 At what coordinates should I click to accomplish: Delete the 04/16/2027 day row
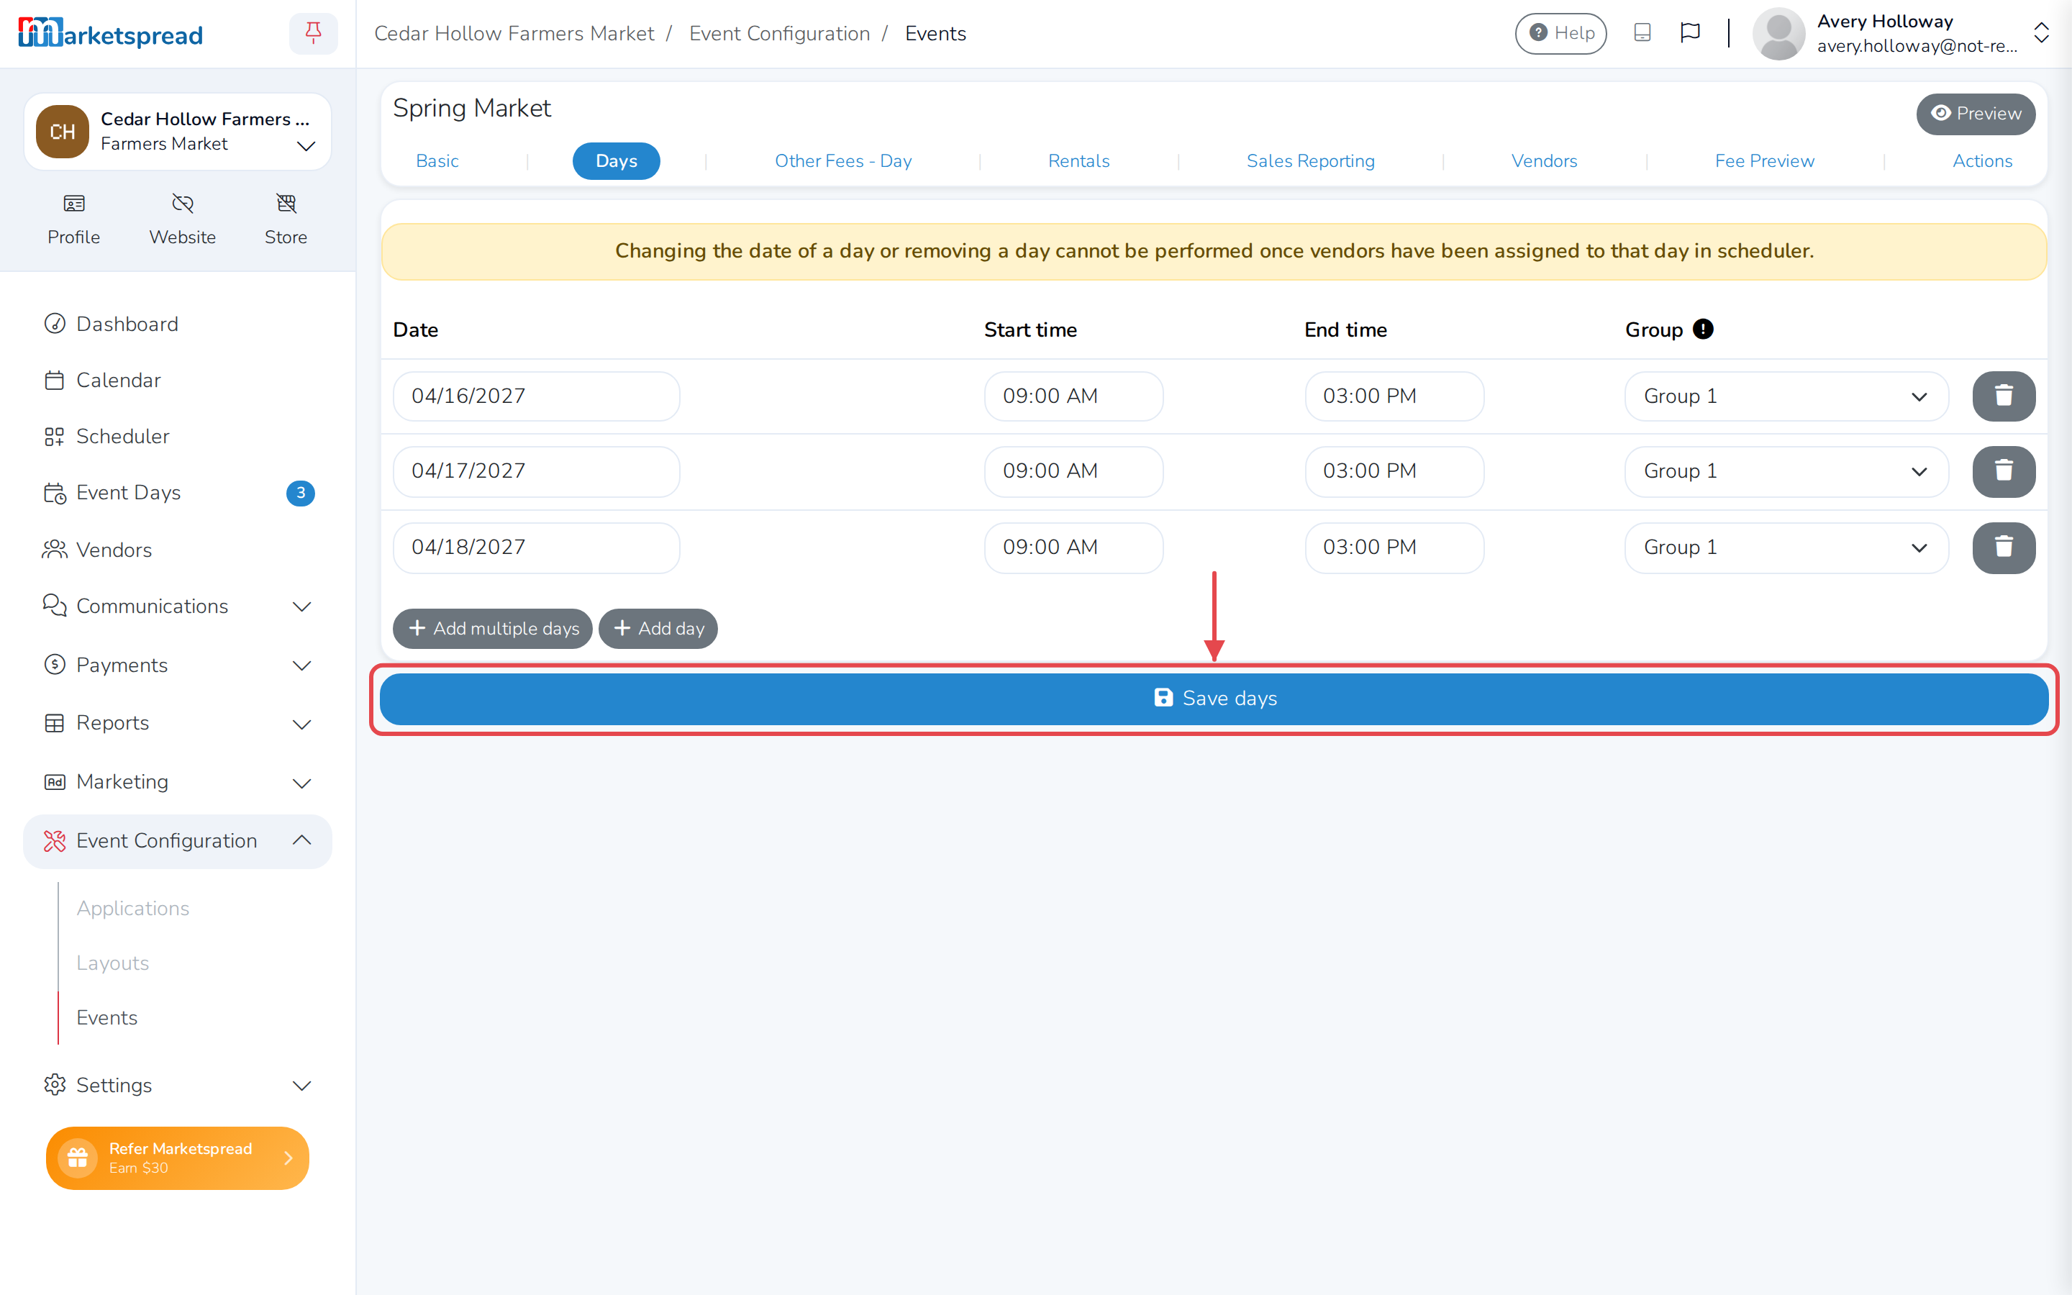[x=2004, y=396]
